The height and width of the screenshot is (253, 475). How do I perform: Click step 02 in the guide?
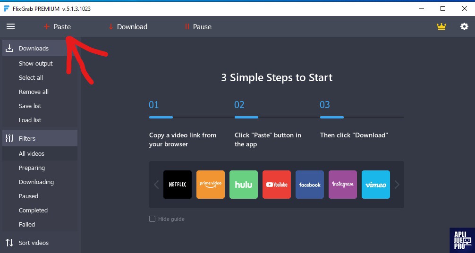coord(239,105)
